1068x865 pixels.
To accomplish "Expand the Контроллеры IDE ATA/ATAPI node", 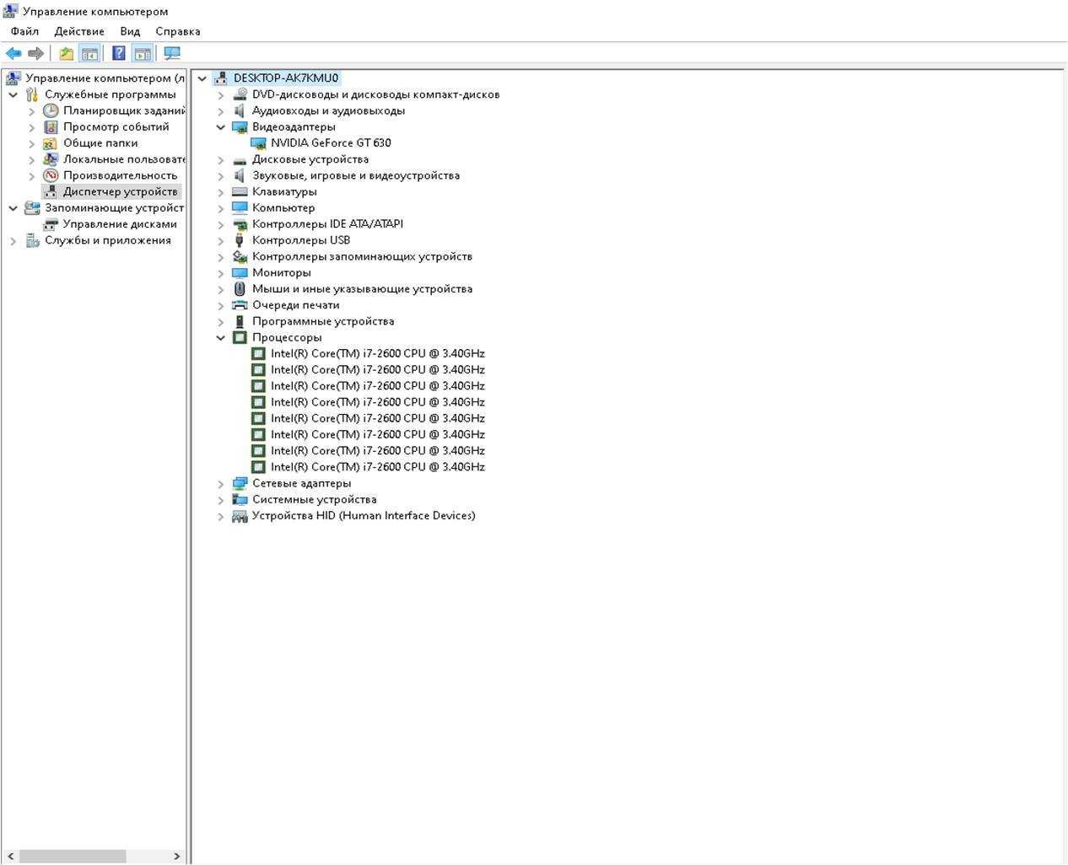I will (221, 224).
